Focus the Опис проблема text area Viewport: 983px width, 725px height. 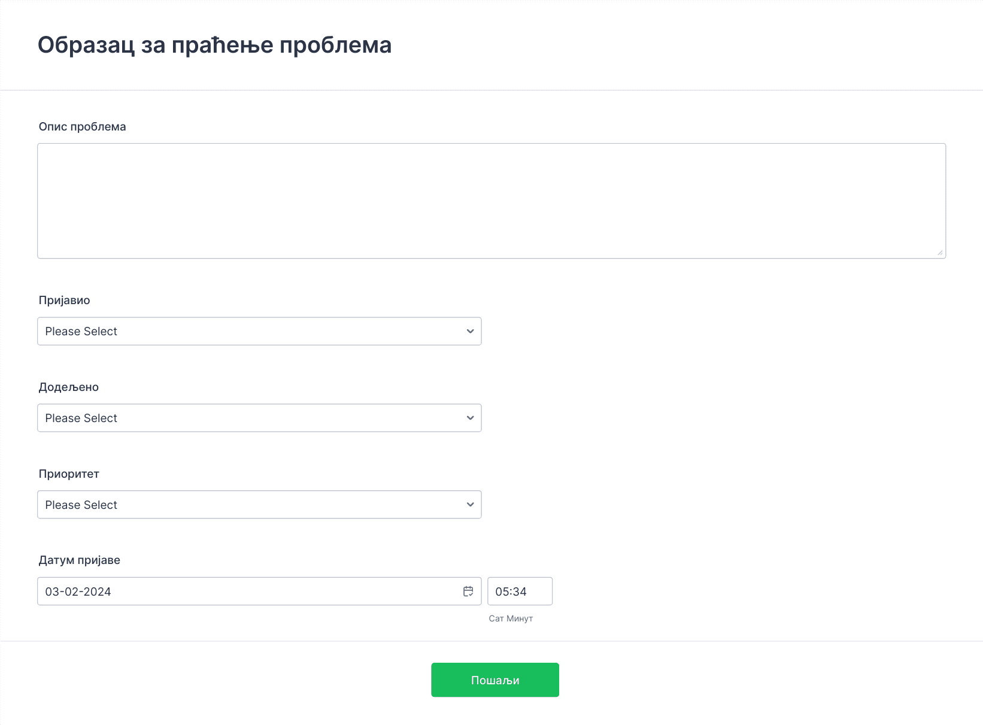(x=491, y=201)
